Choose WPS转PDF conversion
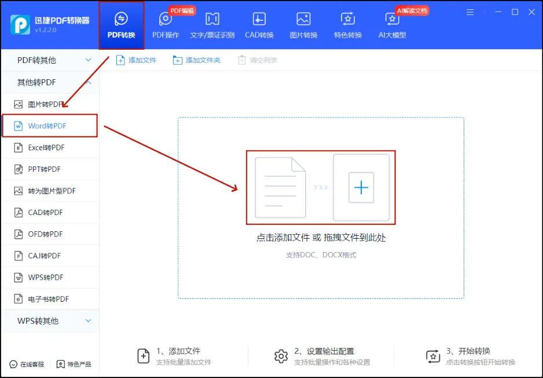 click(50, 277)
